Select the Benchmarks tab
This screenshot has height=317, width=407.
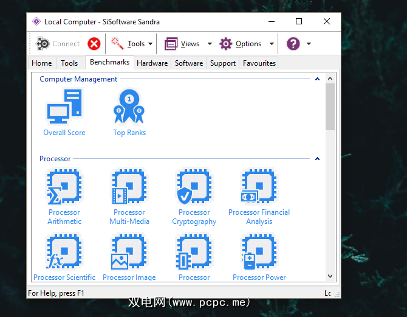109,62
